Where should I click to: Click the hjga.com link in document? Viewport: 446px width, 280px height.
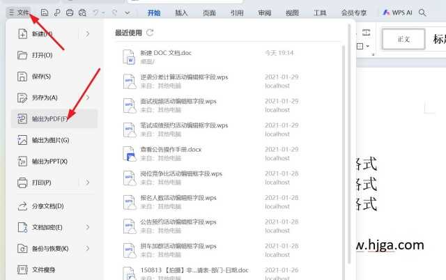[390, 245]
